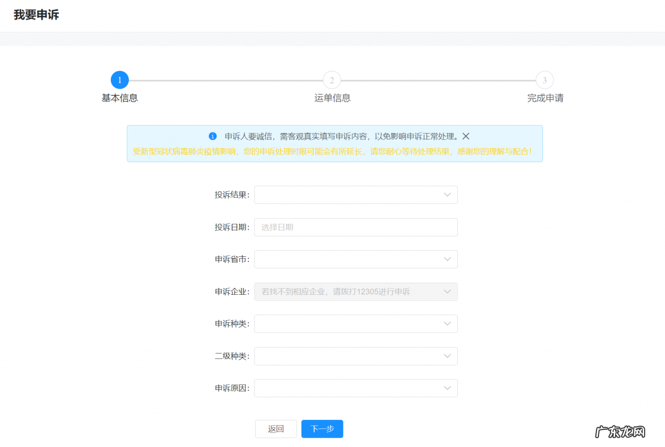Click the step 3 circle above 完成申请
This screenshot has height=447, width=665.
[x=544, y=80]
